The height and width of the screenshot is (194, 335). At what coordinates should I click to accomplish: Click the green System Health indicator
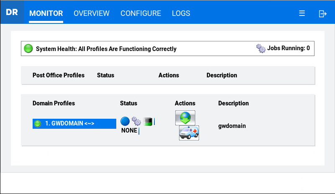tap(28, 48)
